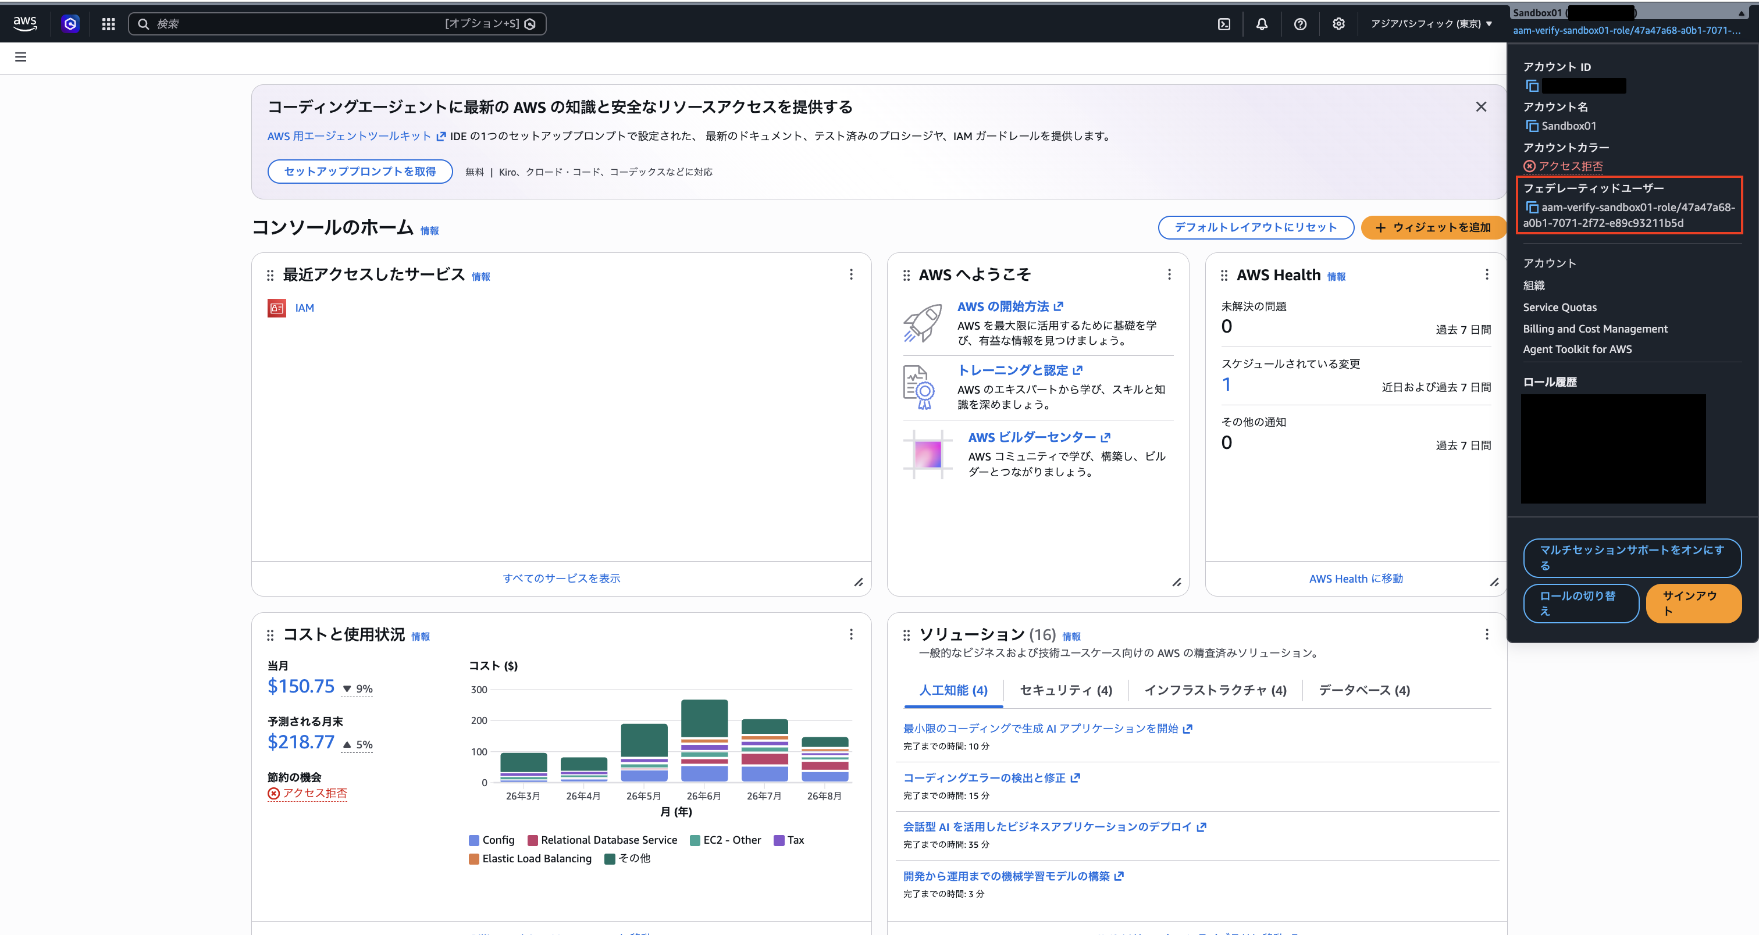Switch to the データベース (4) tab

(1364, 691)
